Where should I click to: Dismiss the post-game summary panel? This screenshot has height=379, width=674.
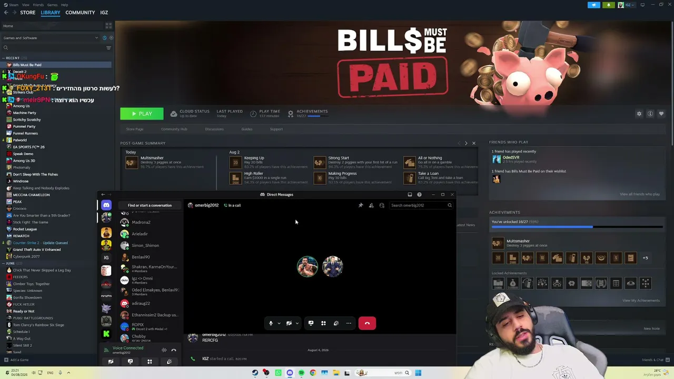(x=473, y=143)
